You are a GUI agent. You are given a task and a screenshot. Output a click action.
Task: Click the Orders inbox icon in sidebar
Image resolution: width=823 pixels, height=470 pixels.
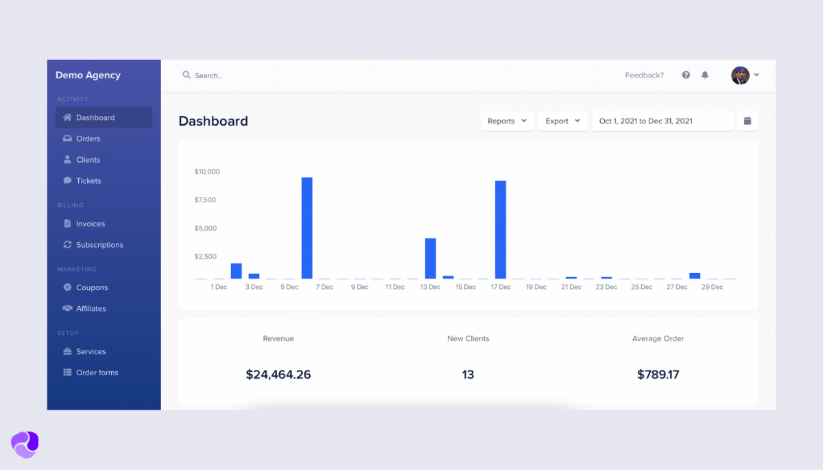click(67, 139)
